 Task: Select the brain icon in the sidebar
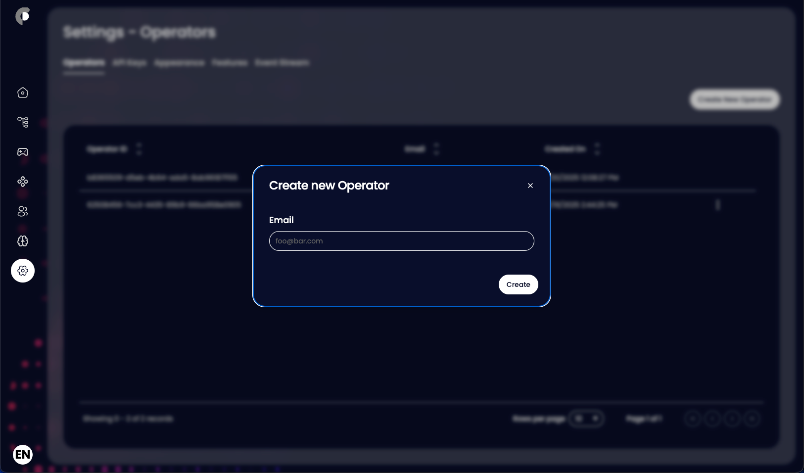(x=22, y=241)
